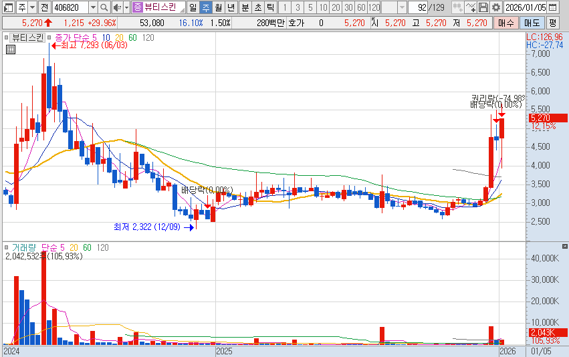Click the 호가 label in quote bar
The image size is (569, 357).
(296, 23)
